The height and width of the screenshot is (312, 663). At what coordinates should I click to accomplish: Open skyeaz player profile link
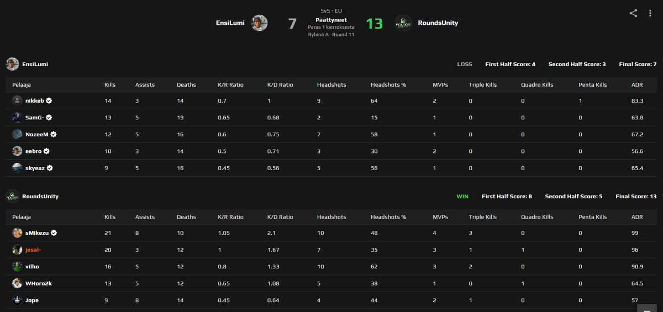click(x=35, y=168)
